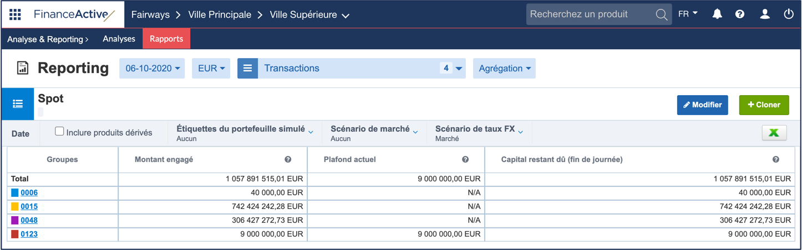Click the blue list view icon beside Spot
Image resolution: width=802 pixels, height=250 pixels.
point(18,104)
